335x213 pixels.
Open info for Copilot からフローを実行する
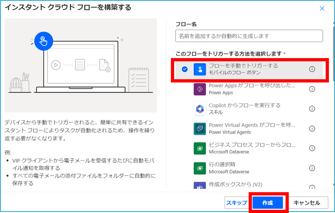tap(312, 109)
